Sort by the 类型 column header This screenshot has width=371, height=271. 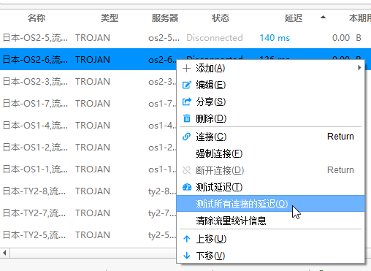(x=110, y=18)
